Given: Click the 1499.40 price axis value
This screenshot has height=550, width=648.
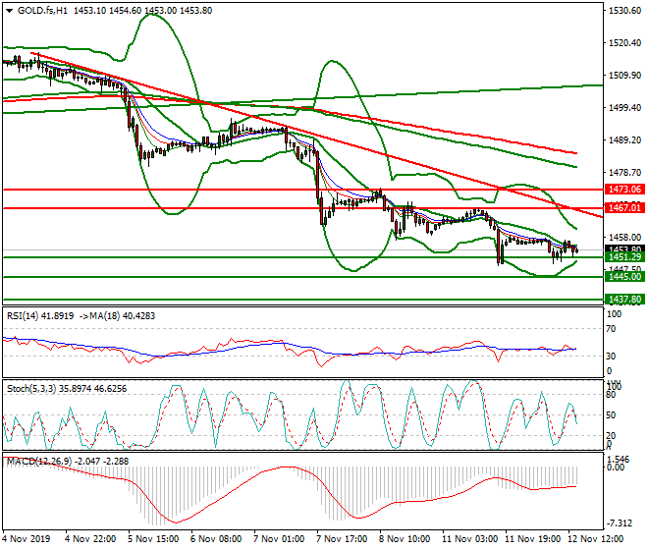Looking at the screenshot, I should 624,107.
